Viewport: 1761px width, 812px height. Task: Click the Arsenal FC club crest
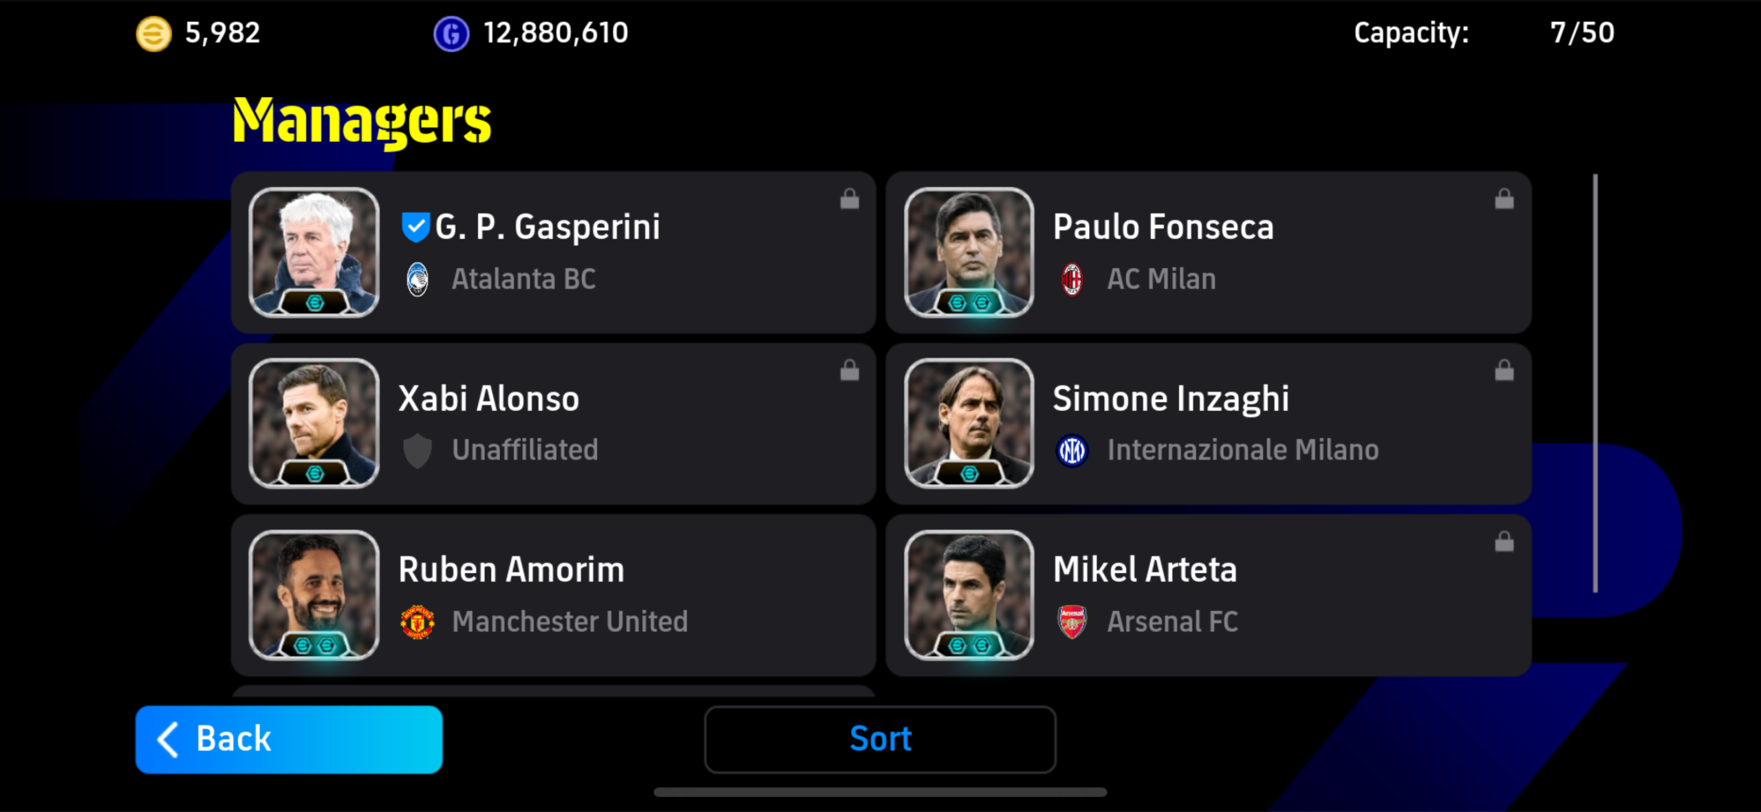tap(1072, 622)
